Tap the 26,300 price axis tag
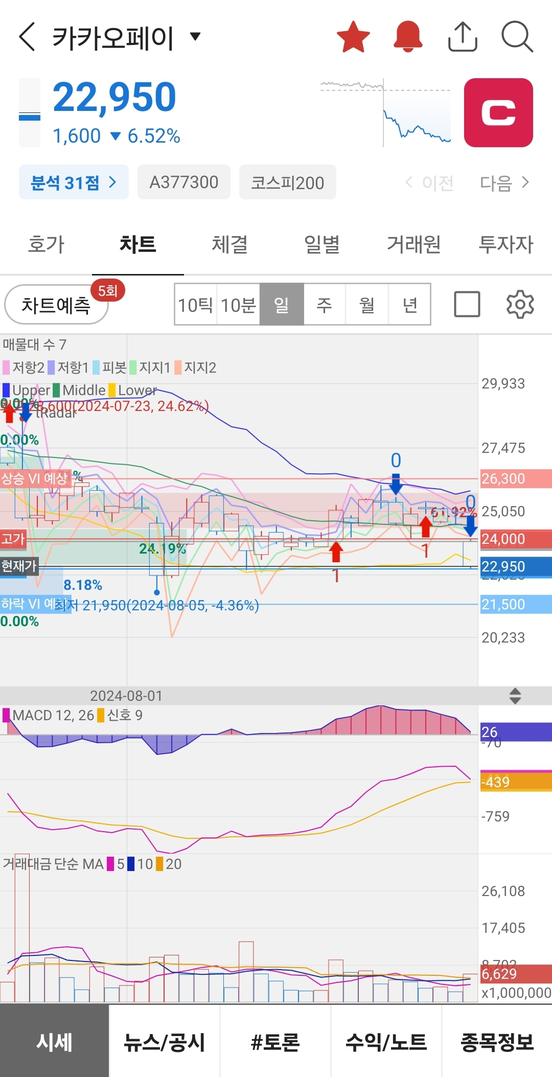 (516, 478)
